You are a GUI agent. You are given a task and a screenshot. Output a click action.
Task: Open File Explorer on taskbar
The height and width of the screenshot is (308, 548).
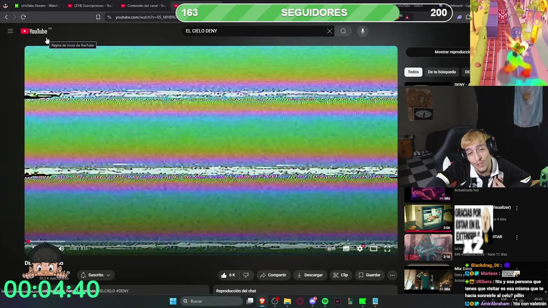[287, 301]
